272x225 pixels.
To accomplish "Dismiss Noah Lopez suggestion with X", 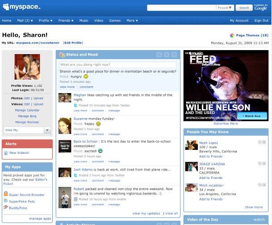I will click(264, 142).
